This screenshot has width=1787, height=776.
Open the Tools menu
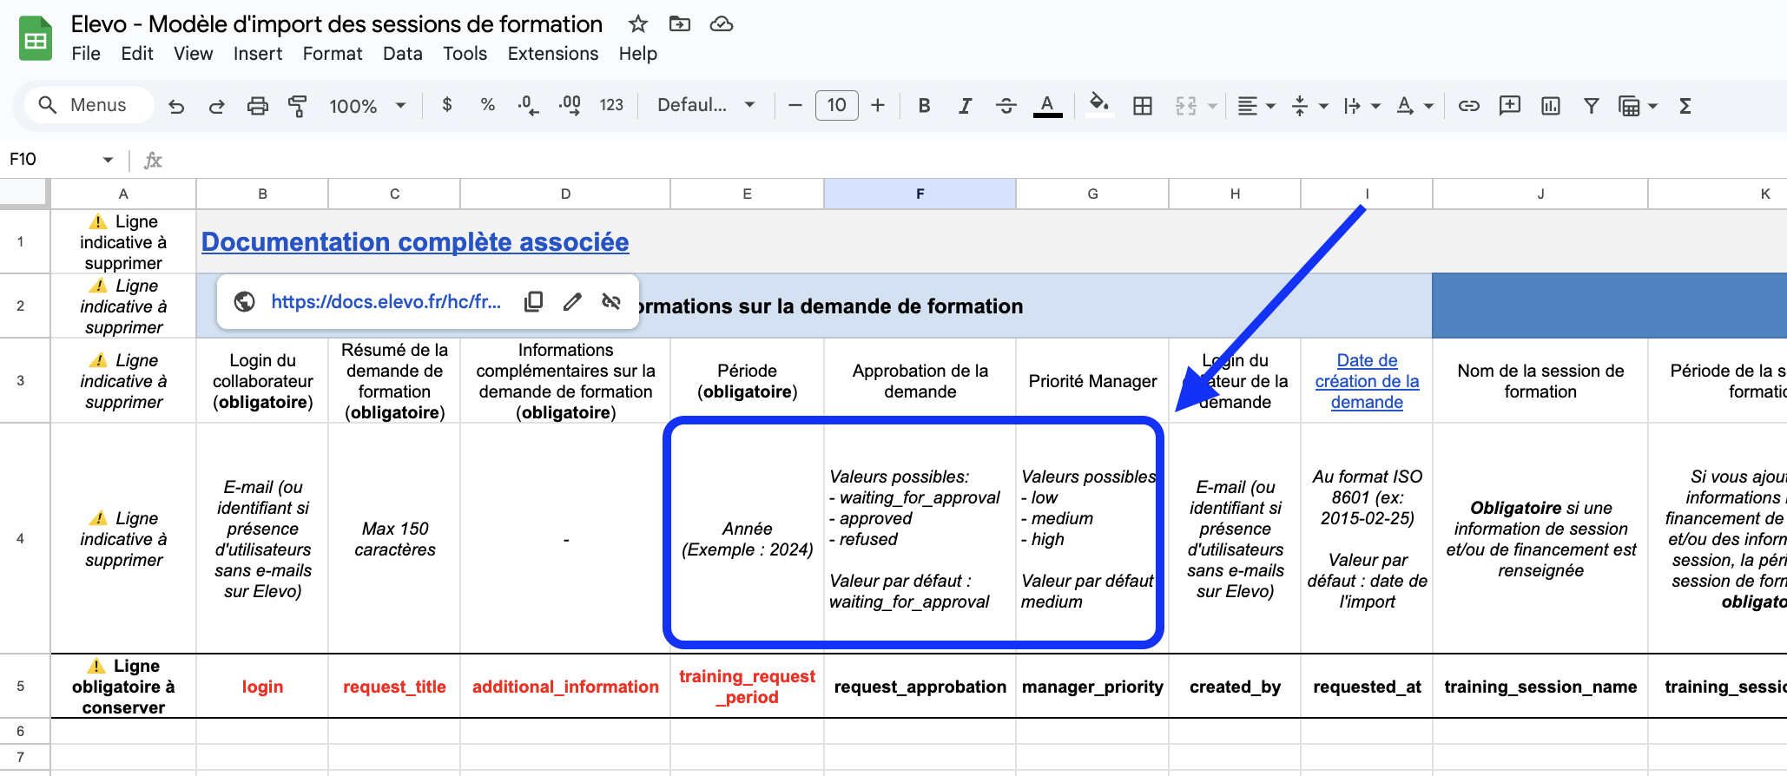[x=465, y=54]
